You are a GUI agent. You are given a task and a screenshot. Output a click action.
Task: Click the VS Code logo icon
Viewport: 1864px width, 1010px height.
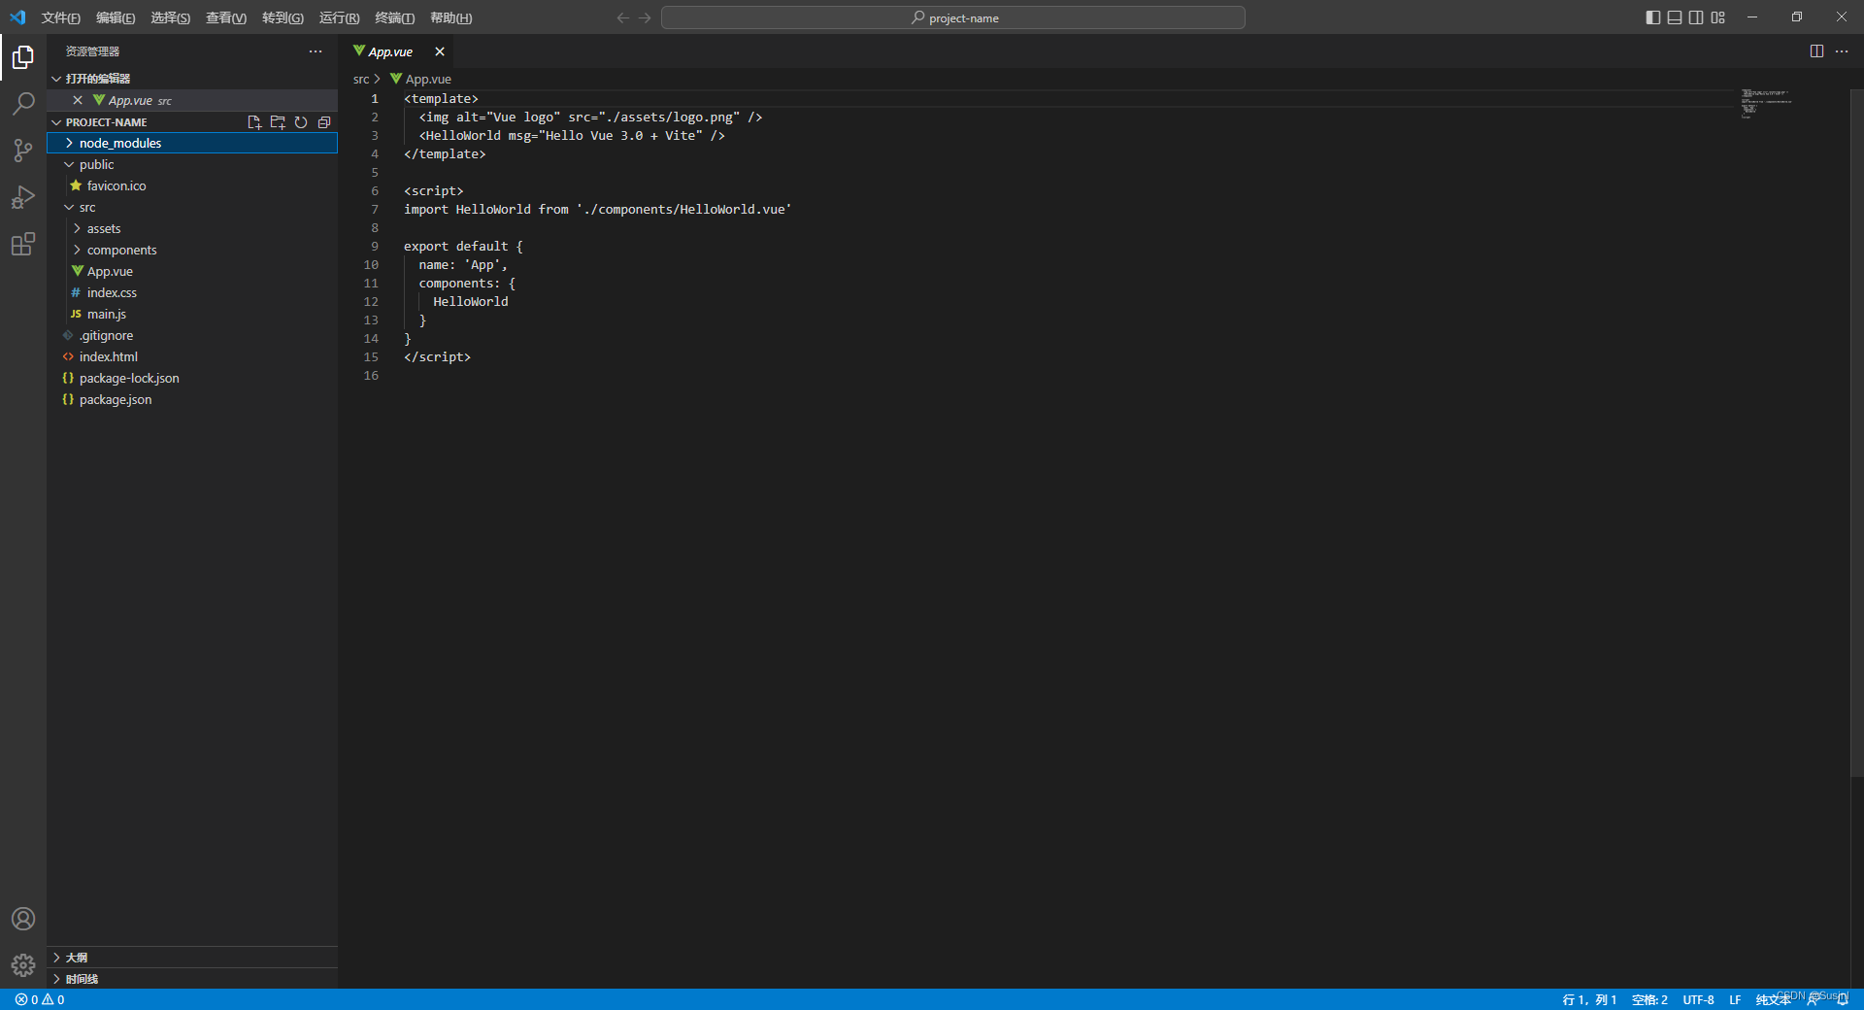pos(17,17)
